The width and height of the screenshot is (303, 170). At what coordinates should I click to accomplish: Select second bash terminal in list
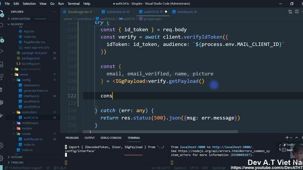coord(288,150)
